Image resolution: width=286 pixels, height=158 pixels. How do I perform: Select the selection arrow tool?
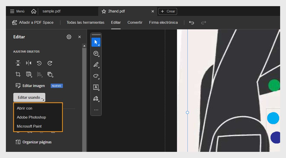pos(96,42)
